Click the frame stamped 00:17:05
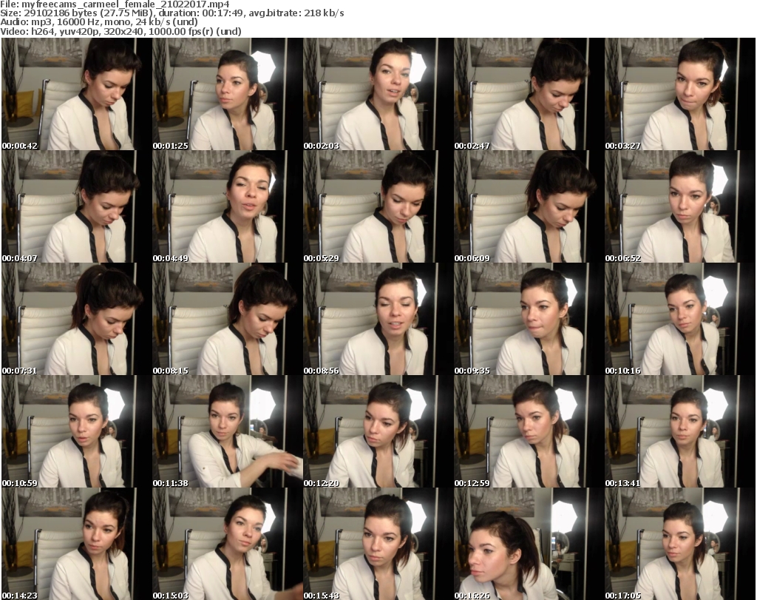Image resolution: width=757 pixels, height=600 pixels. pyautogui.click(x=679, y=544)
